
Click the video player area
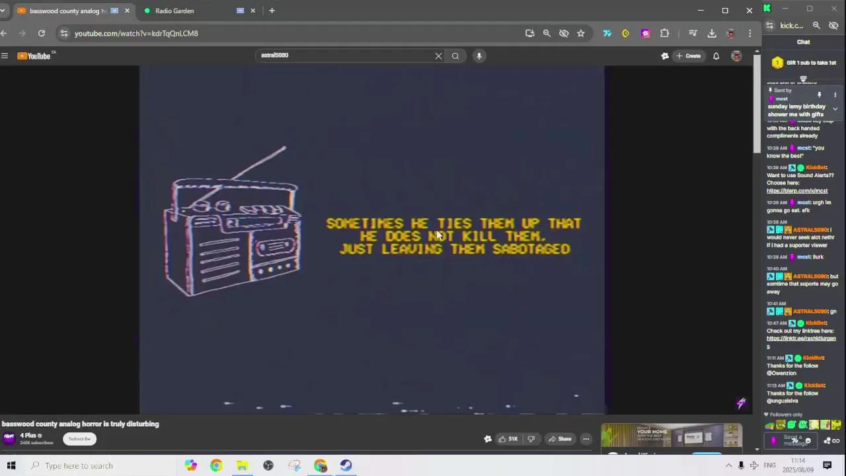[x=371, y=239]
